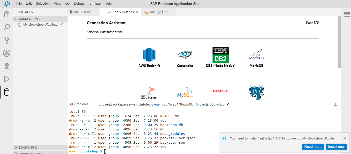Open the Terminal menu

pyautogui.click(x=94, y=3)
